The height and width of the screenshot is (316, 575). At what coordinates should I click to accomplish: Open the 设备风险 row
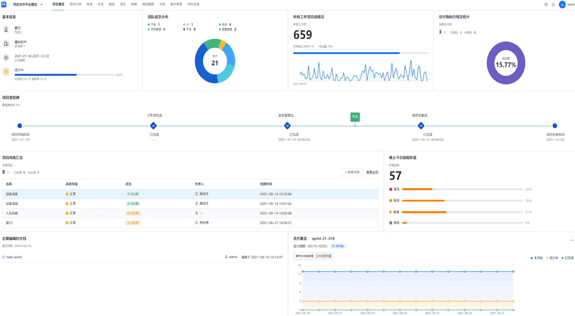[190, 203]
